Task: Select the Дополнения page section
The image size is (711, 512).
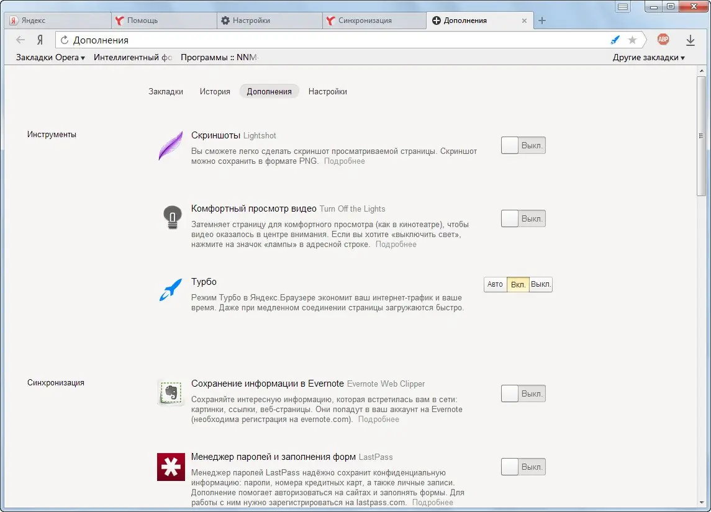Action: click(269, 91)
